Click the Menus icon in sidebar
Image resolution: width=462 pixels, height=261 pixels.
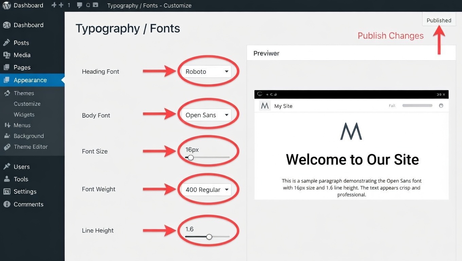tap(7, 125)
